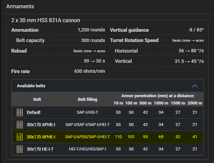Collapse the Available belts section chevron

point(195,86)
